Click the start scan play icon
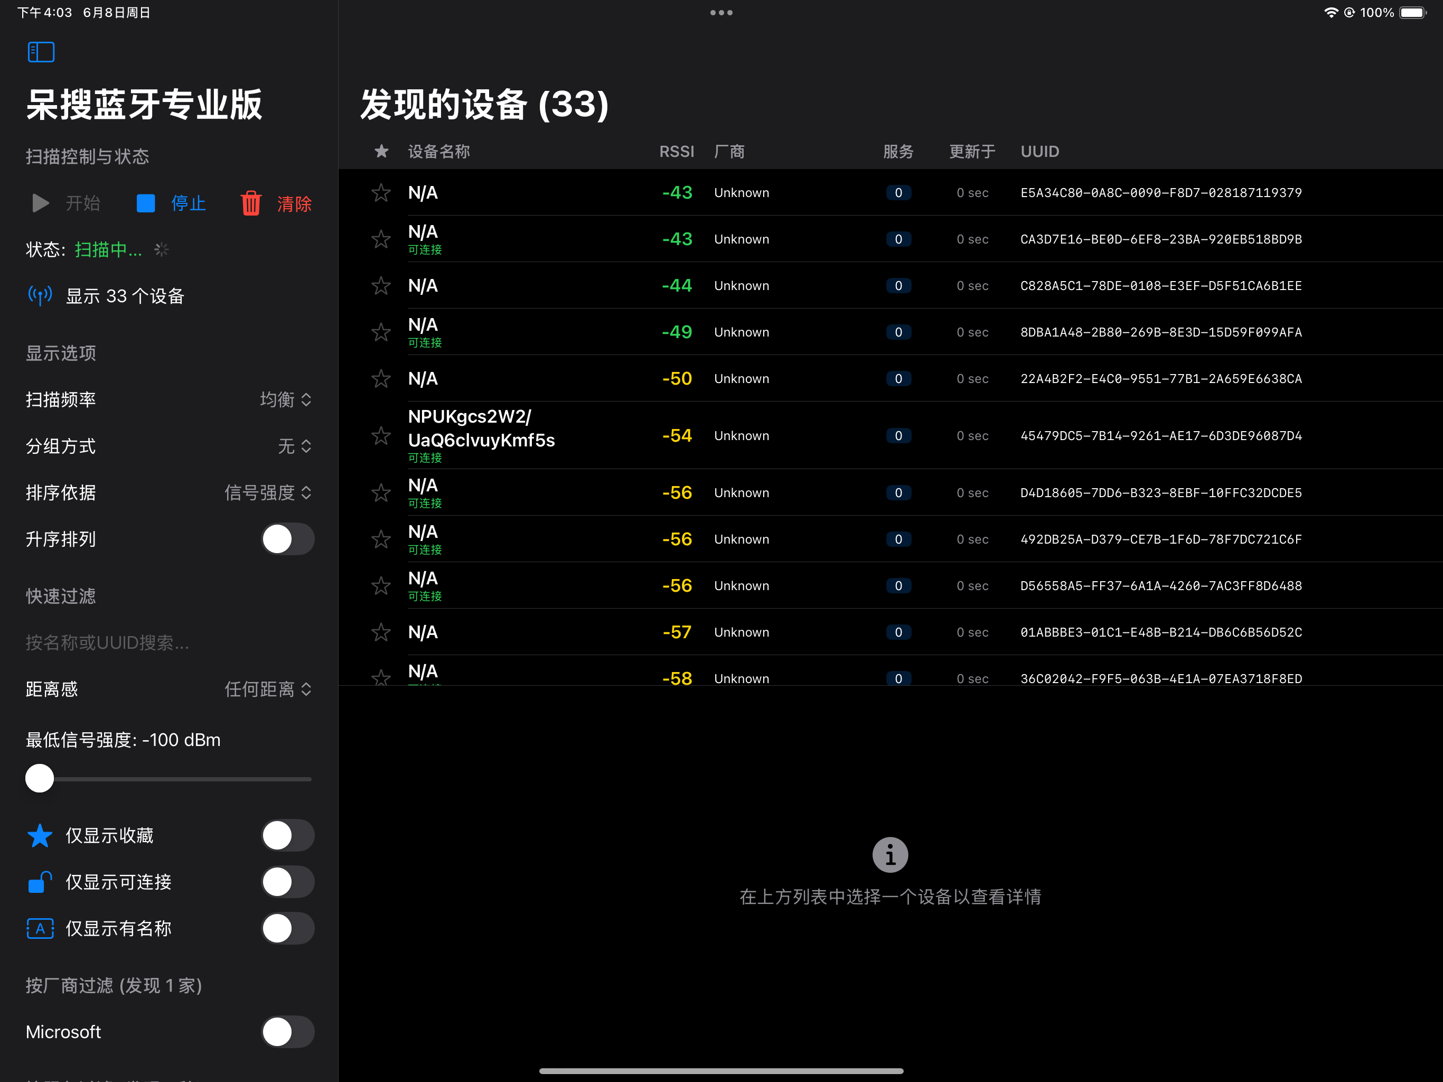Image resolution: width=1443 pixels, height=1082 pixels. [x=41, y=203]
